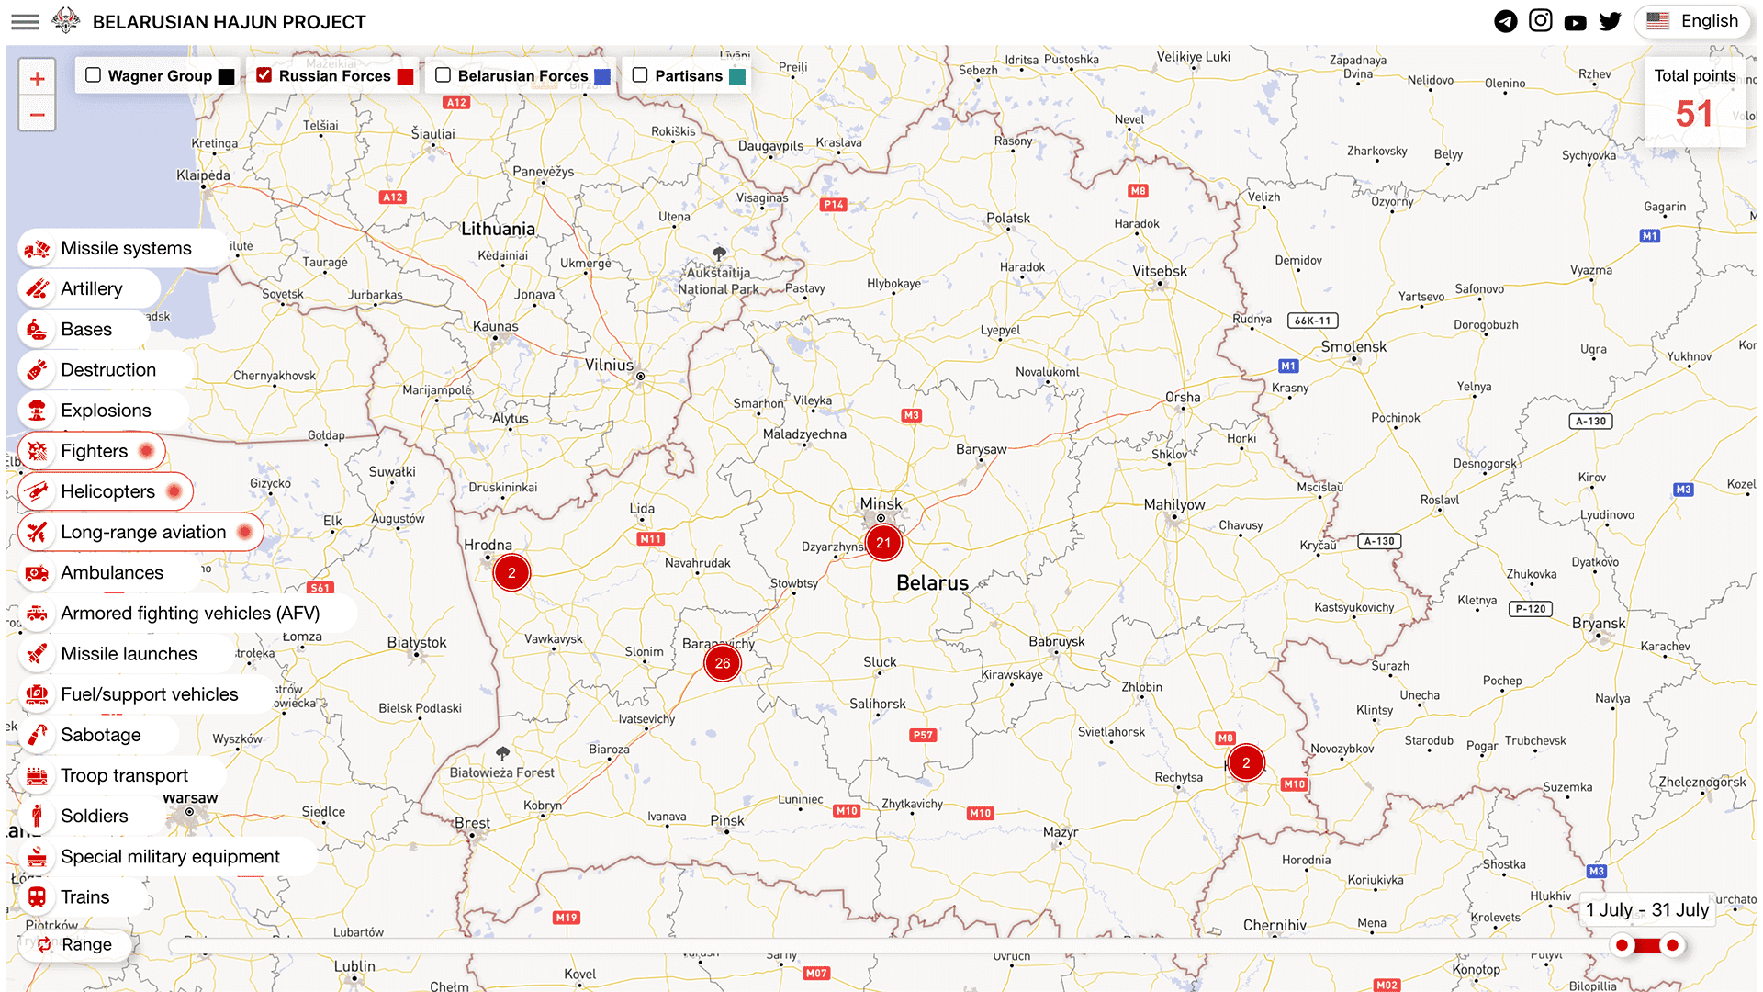Zoom in on the map
1763x992 pixels.
(38, 79)
